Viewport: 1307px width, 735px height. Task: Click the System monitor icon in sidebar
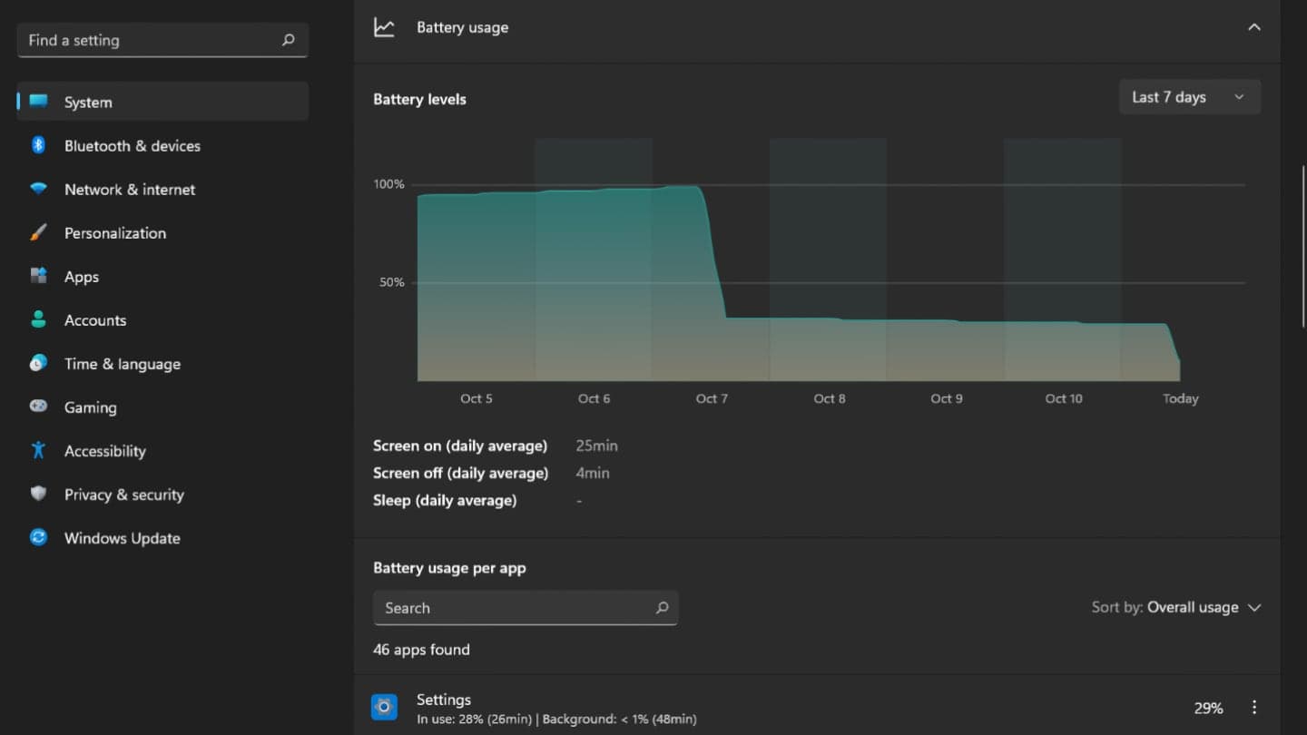pyautogui.click(x=38, y=102)
